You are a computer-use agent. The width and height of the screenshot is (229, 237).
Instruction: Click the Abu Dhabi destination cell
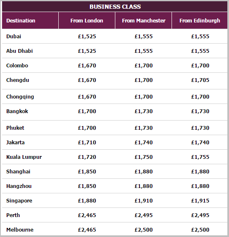tap(20, 51)
